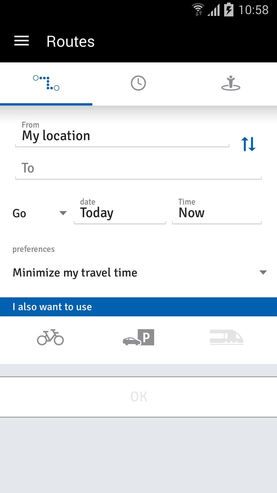
Task: Tap the 10:58 clock in status bar
Action: tap(253, 10)
